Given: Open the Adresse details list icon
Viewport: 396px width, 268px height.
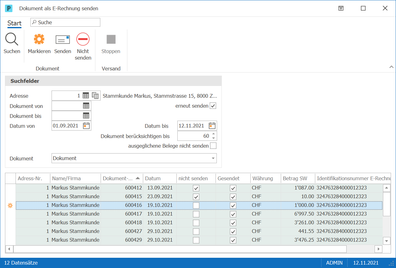Looking at the screenshot, I should (96, 96).
